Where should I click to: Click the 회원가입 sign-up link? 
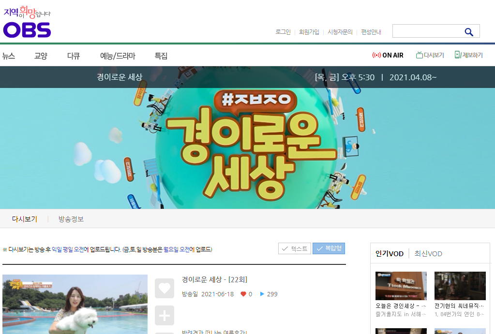pyautogui.click(x=309, y=32)
